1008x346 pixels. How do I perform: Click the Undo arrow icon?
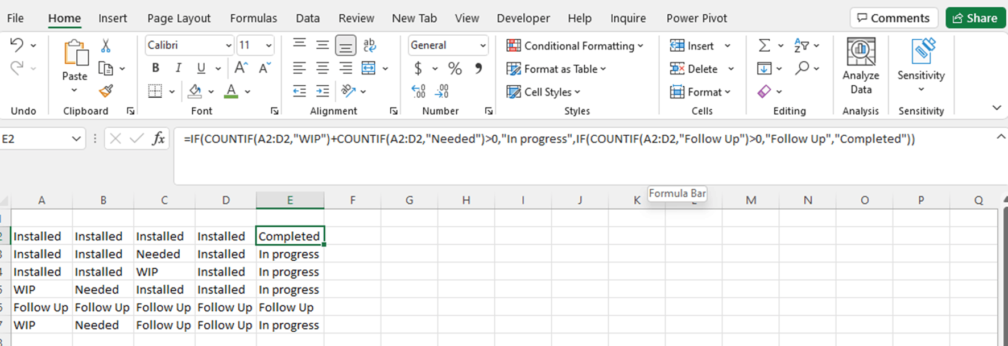click(x=16, y=45)
